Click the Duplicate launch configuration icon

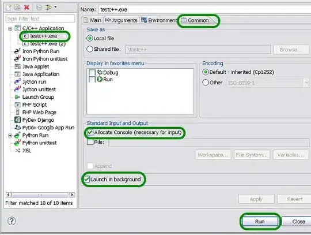(x=17, y=8)
